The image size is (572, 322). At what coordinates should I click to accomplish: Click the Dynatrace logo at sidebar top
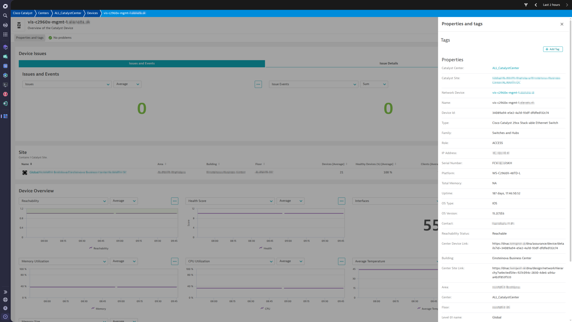pos(5,6)
